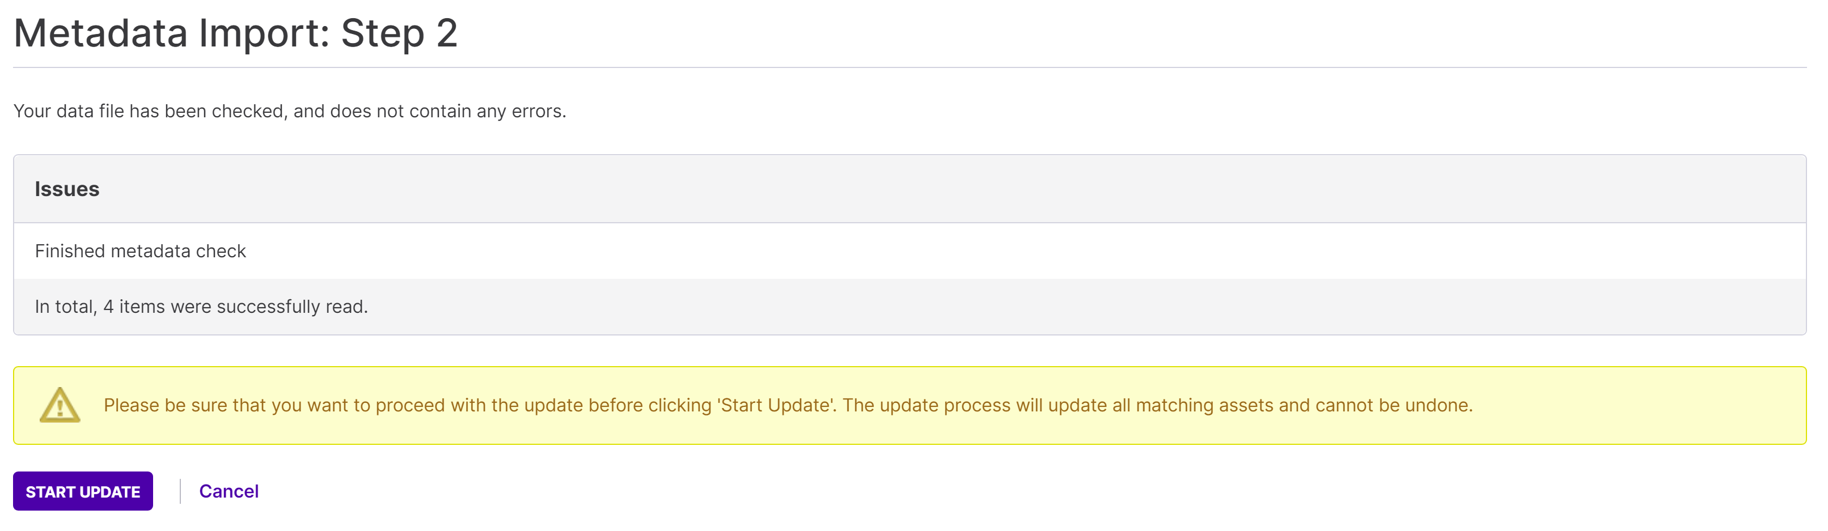This screenshot has width=1828, height=531.
Task: Click the Issues panel header
Action: point(909,189)
